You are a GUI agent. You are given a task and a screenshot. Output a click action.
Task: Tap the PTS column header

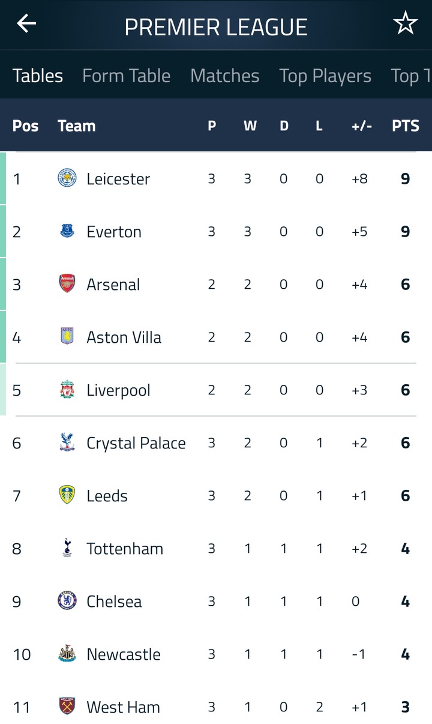[405, 126]
